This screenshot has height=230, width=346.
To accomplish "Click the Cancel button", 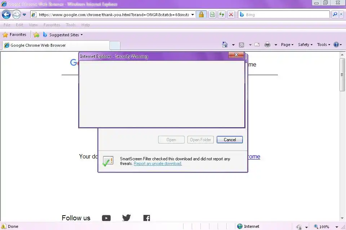I will (x=230, y=140).
